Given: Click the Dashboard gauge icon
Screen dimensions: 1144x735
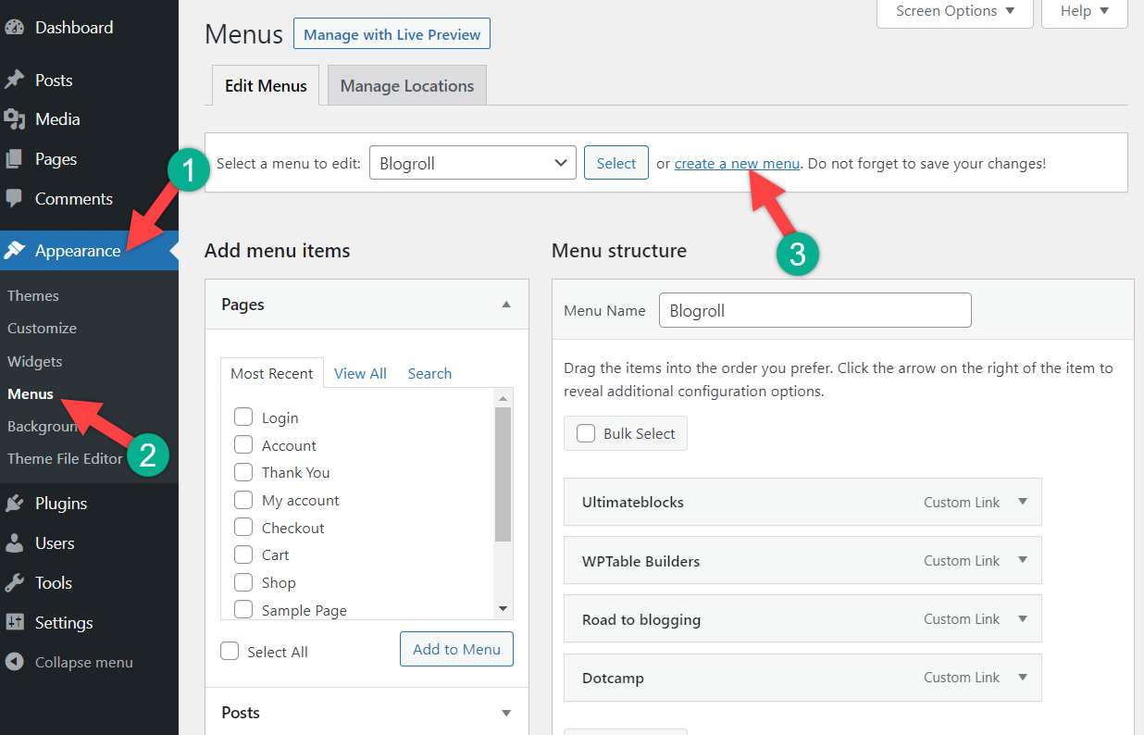Looking at the screenshot, I should [14, 28].
